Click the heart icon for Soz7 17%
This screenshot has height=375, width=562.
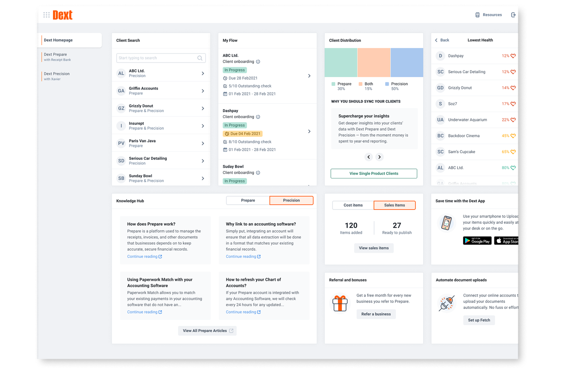[513, 104]
